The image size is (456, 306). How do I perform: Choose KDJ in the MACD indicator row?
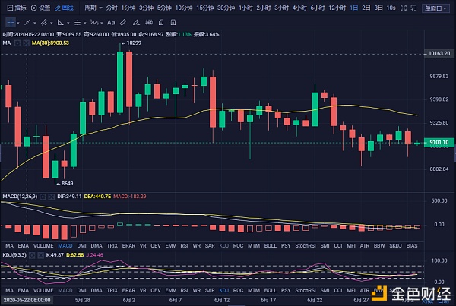(x=223, y=246)
